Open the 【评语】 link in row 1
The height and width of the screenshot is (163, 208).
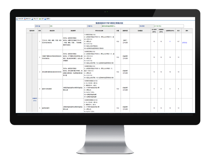pyautogui.click(x=185, y=43)
